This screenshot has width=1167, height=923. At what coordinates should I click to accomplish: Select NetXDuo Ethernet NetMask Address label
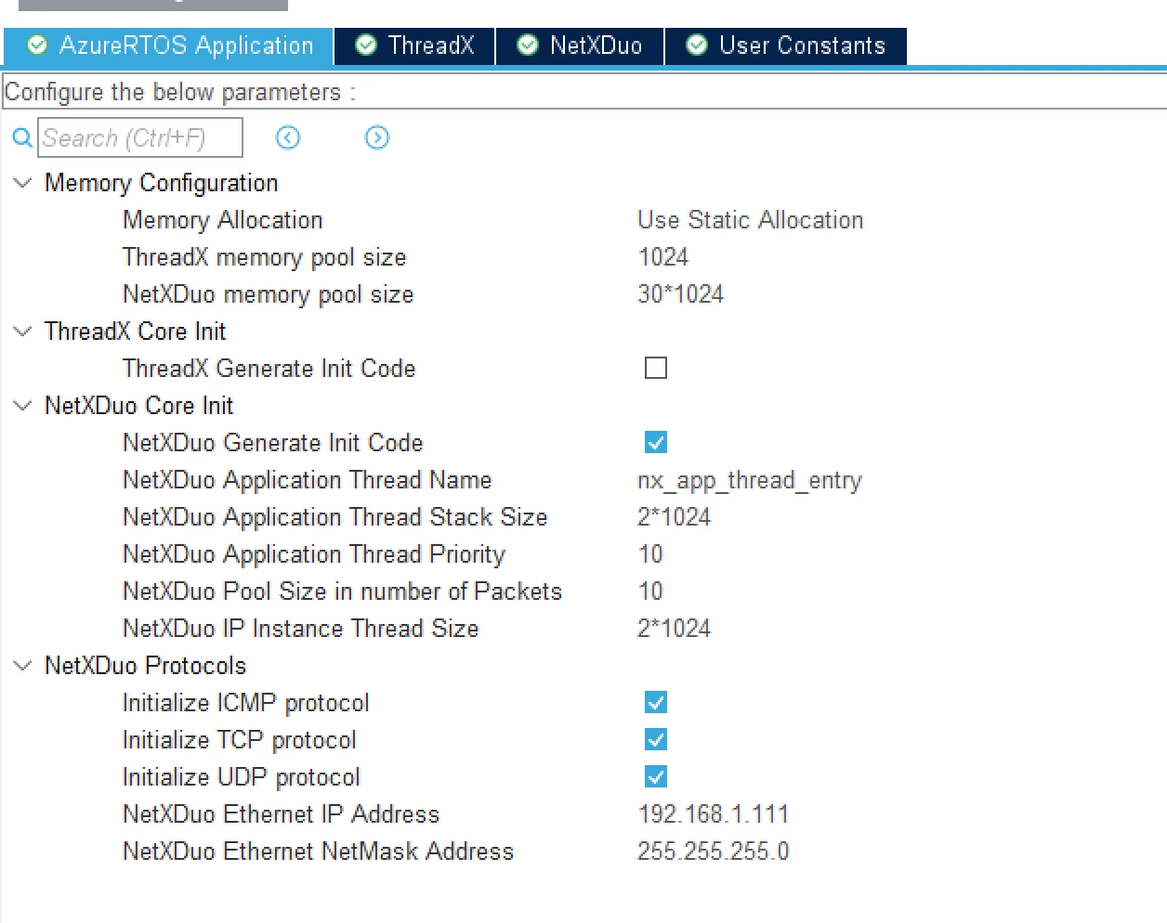[x=319, y=851]
